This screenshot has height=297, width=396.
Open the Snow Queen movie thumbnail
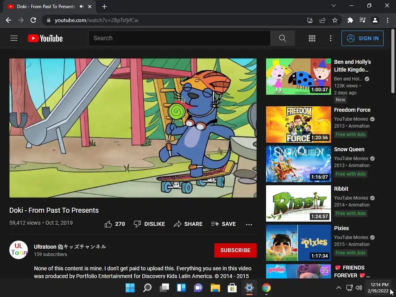pos(298,164)
